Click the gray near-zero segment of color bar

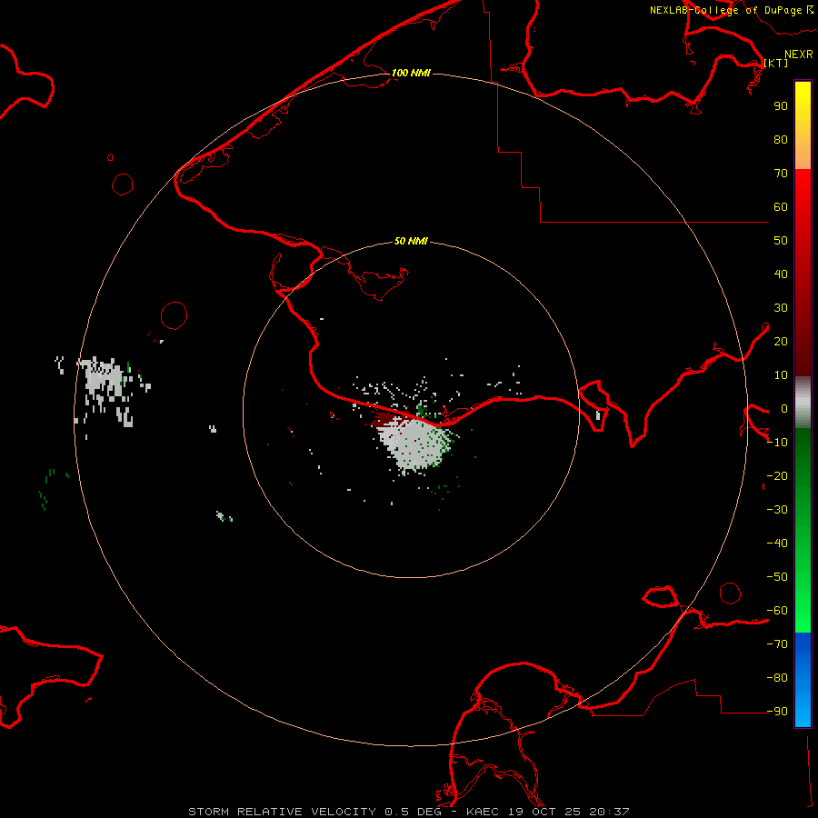[x=803, y=403]
